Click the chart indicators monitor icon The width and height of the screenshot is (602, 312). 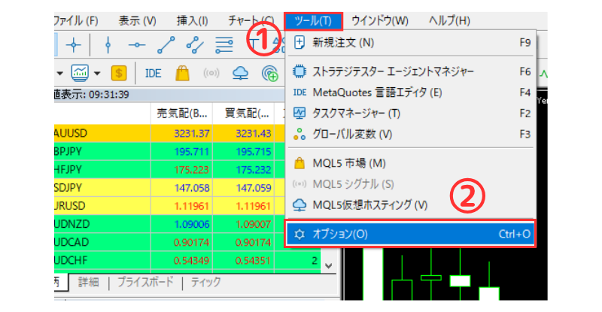80,73
